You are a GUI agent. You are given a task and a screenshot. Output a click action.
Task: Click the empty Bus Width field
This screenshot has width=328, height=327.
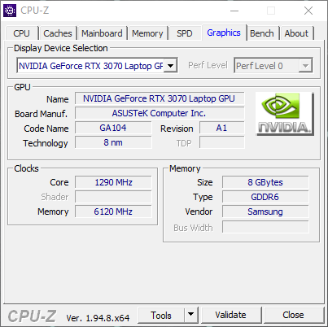point(265,227)
